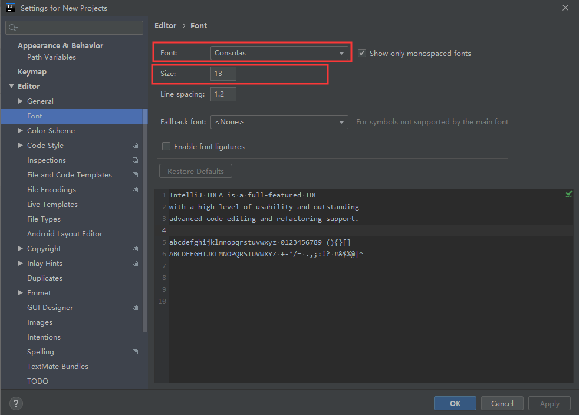Open Images settings

point(40,322)
